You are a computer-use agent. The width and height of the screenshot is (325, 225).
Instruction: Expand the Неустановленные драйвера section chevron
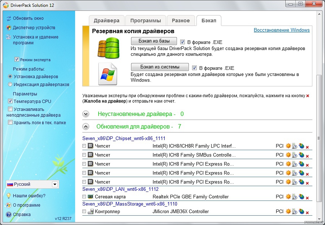pos(86,114)
